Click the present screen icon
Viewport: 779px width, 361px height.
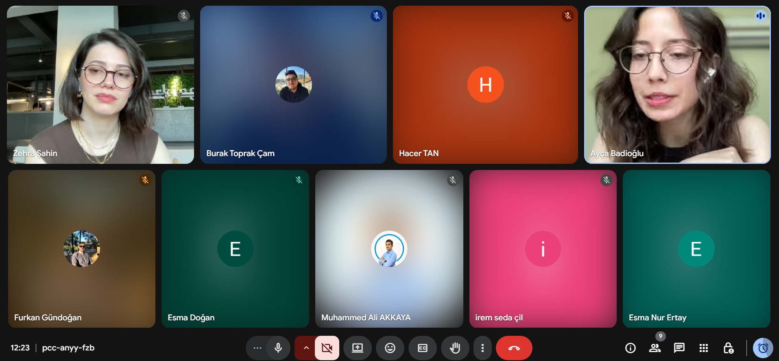(x=358, y=348)
